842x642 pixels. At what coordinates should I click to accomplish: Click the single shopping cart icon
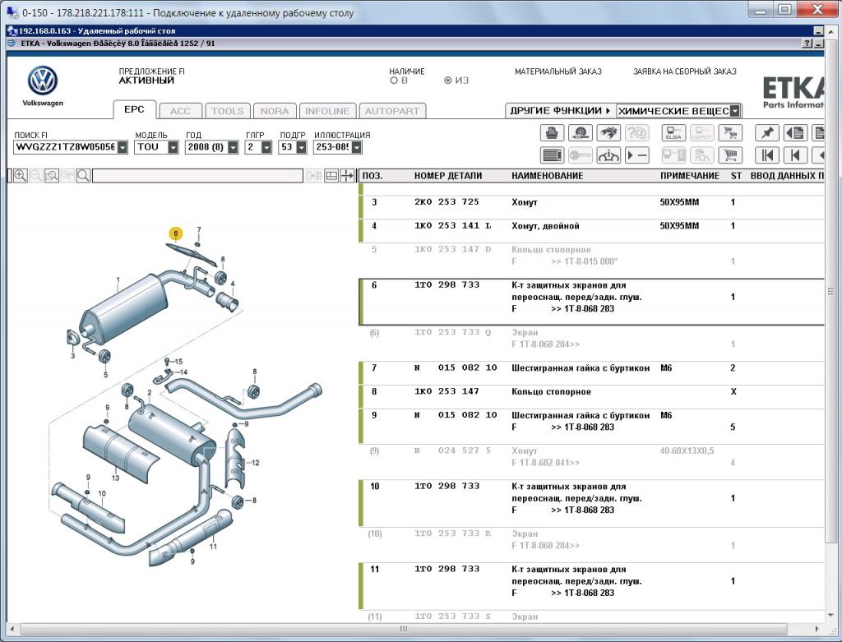(x=730, y=155)
